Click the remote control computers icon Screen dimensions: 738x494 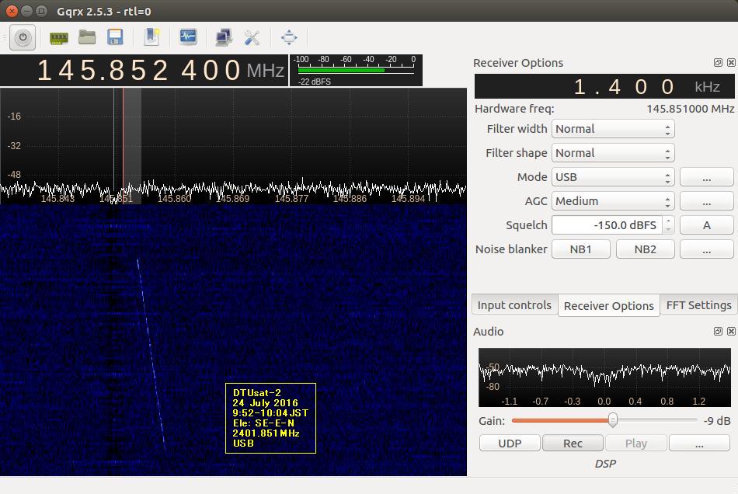[224, 37]
